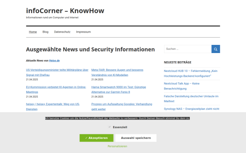Open the Impressum menu item
Screen dimensions: 246x153
coord(83,32)
